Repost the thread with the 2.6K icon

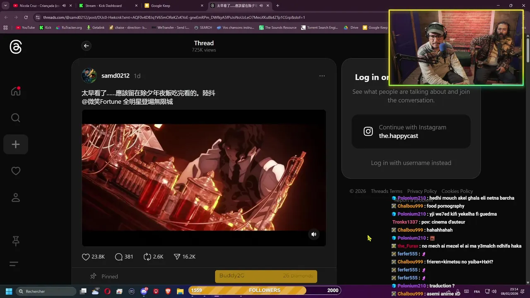pyautogui.click(x=153, y=257)
